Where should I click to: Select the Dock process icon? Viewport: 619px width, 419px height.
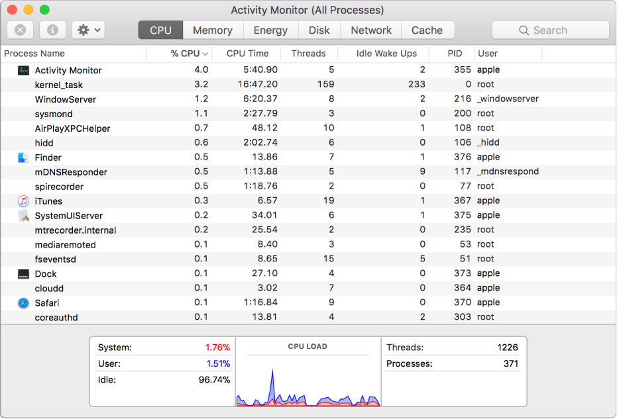click(x=24, y=274)
